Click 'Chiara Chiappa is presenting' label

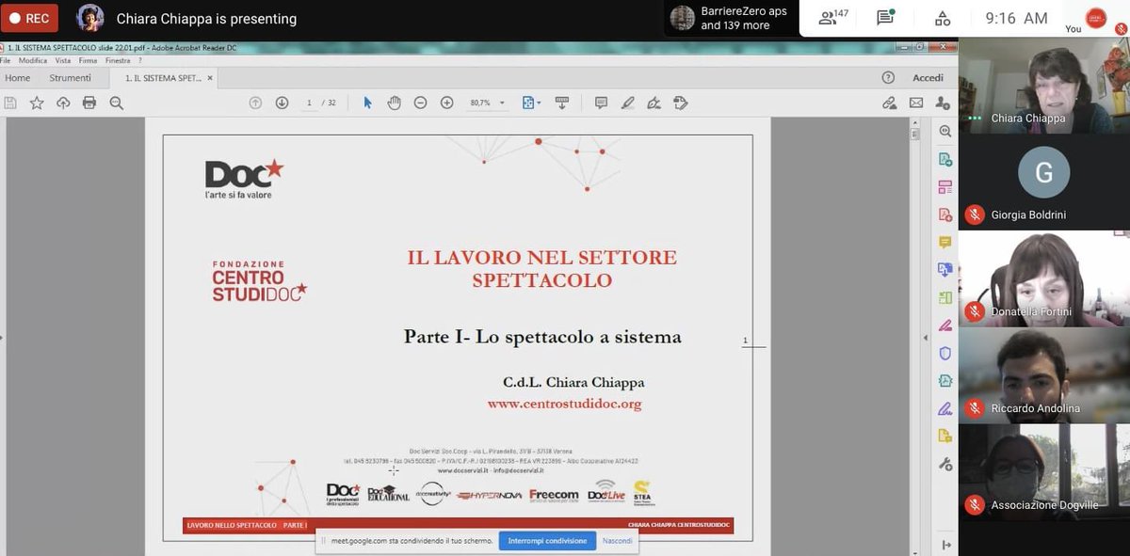pos(206,19)
